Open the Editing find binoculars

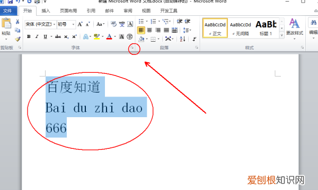(313, 22)
